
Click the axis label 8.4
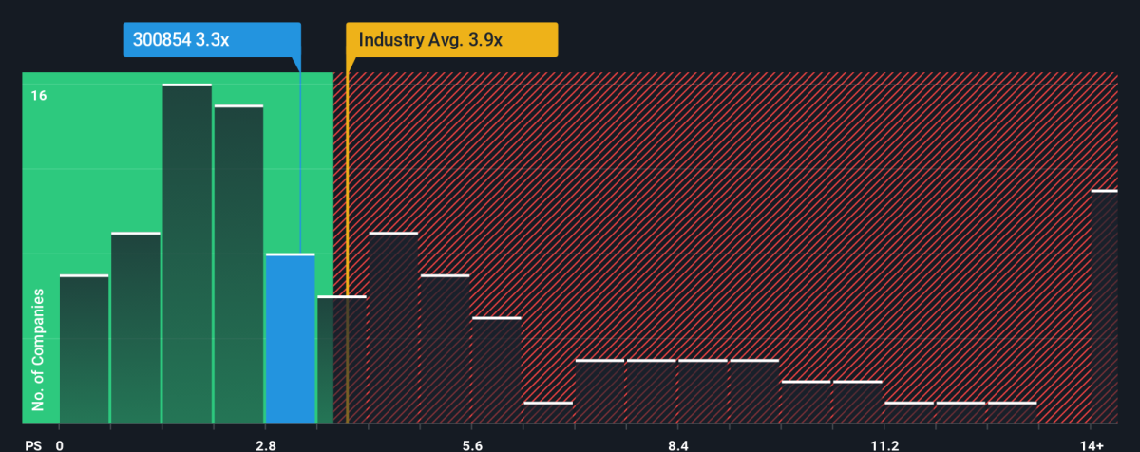[x=677, y=445]
